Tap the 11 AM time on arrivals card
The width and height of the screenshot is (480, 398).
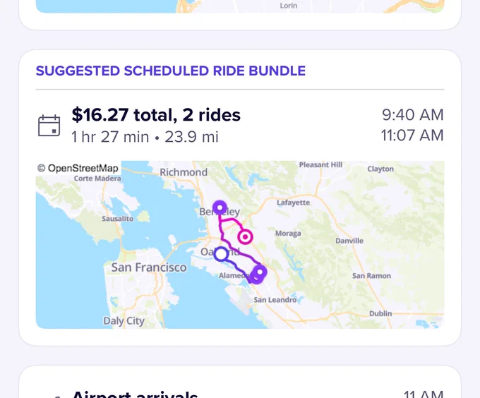click(x=424, y=394)
